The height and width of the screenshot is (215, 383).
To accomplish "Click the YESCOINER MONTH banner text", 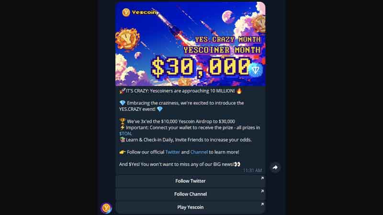I will 222,50.
